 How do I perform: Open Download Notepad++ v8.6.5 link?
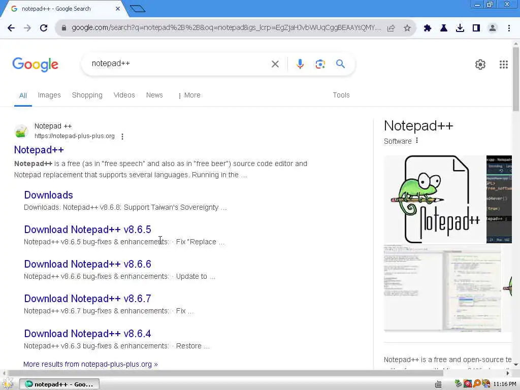pyautogui.click(x=87, y=230)
